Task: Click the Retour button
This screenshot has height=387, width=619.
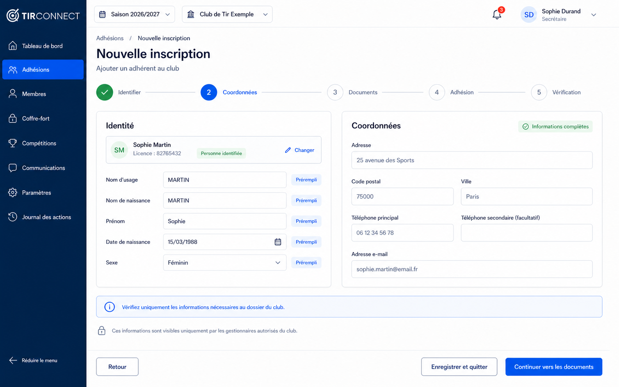Action: point(117,367)
